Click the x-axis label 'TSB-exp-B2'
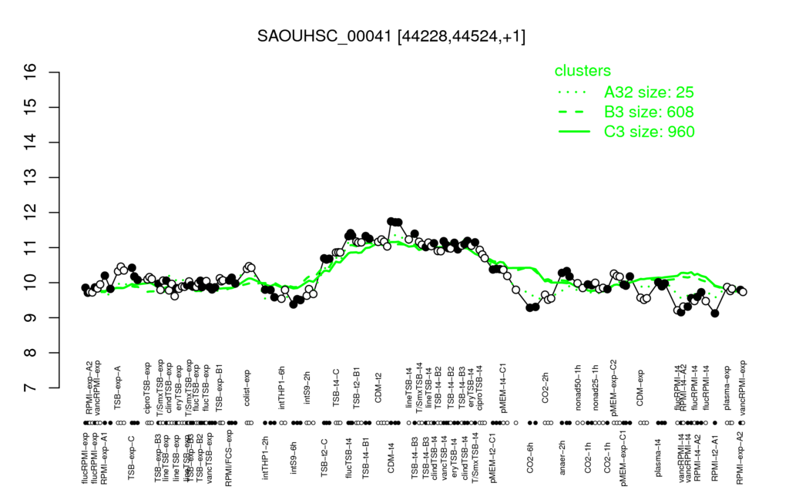789x493 pixels. tap(200, 458)
